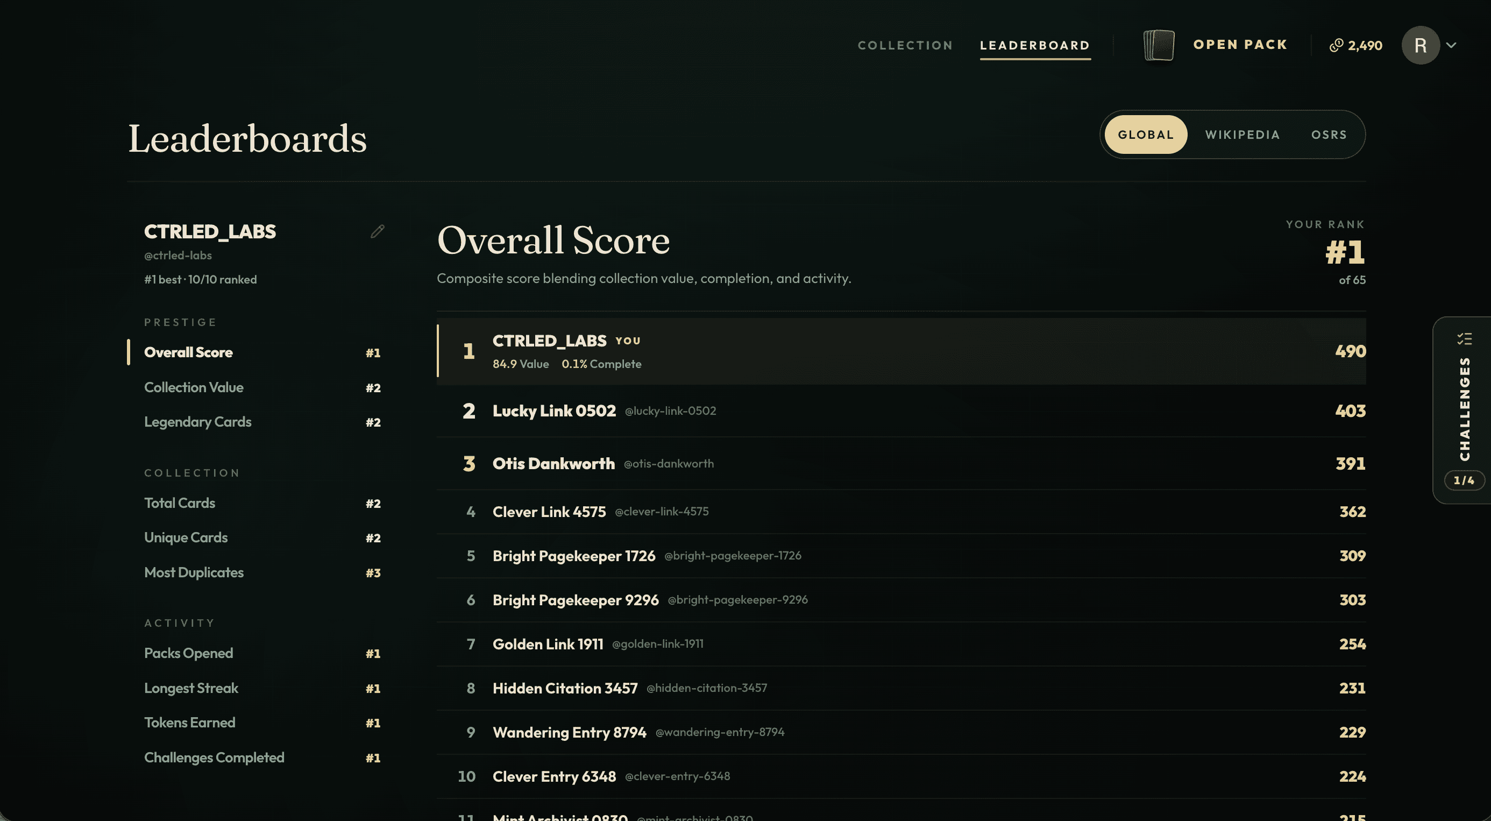This screenshot has height=821, width=1491.
Task: Open the Wandering Entry 8794 row
Action: [x=901, y=732]
